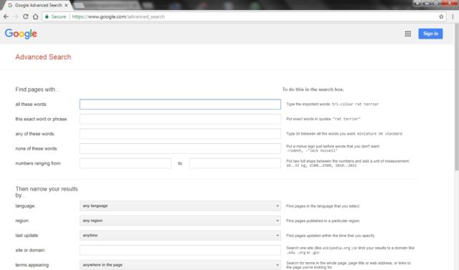Expand the any language dropdown
Image resolution: width=459 pixels, height=270 pixels.
180,206
